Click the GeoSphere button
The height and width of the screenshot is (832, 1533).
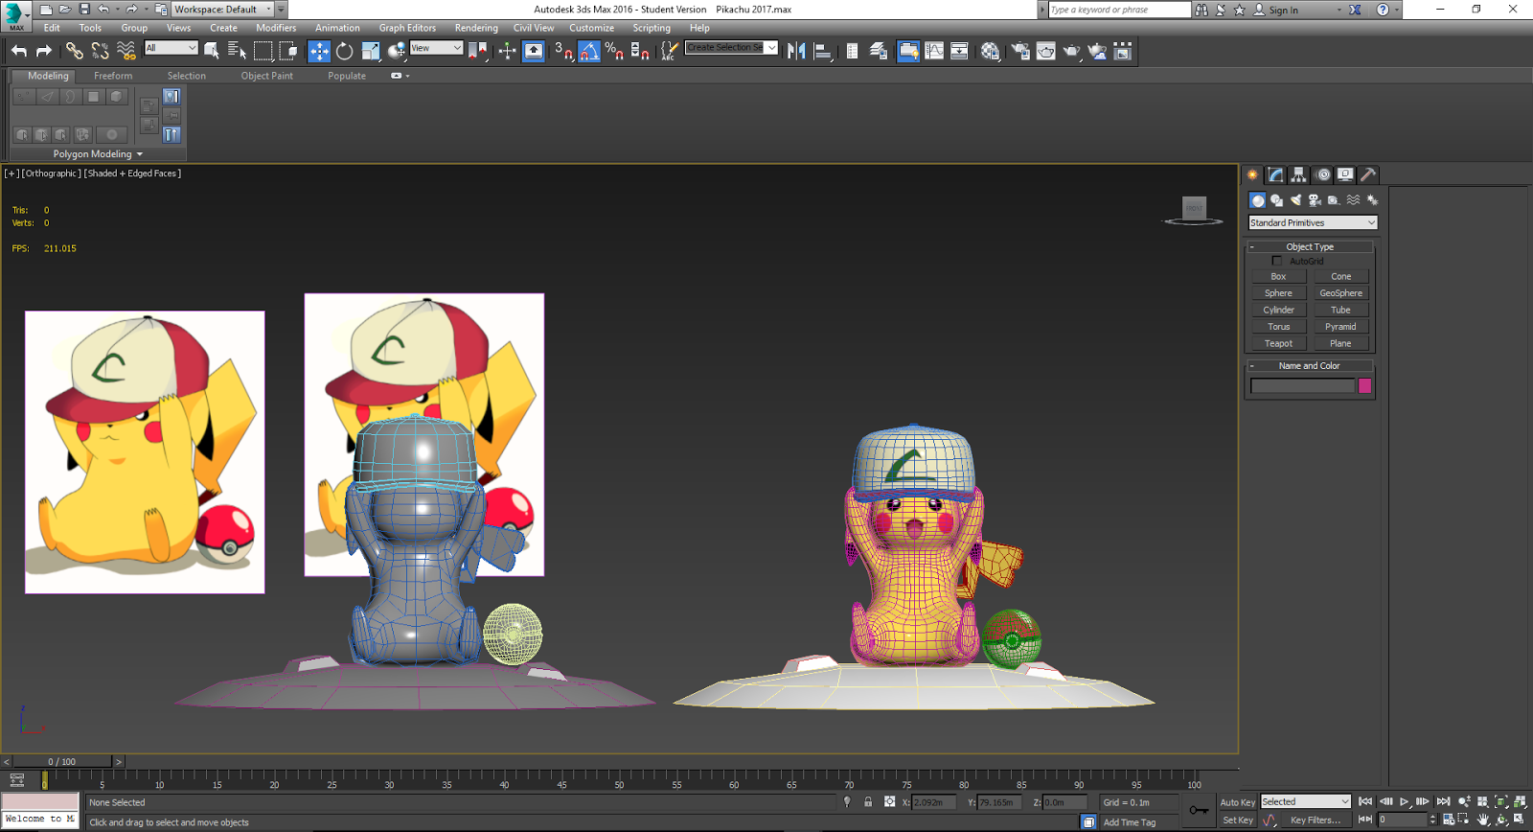coord(1340,293)
